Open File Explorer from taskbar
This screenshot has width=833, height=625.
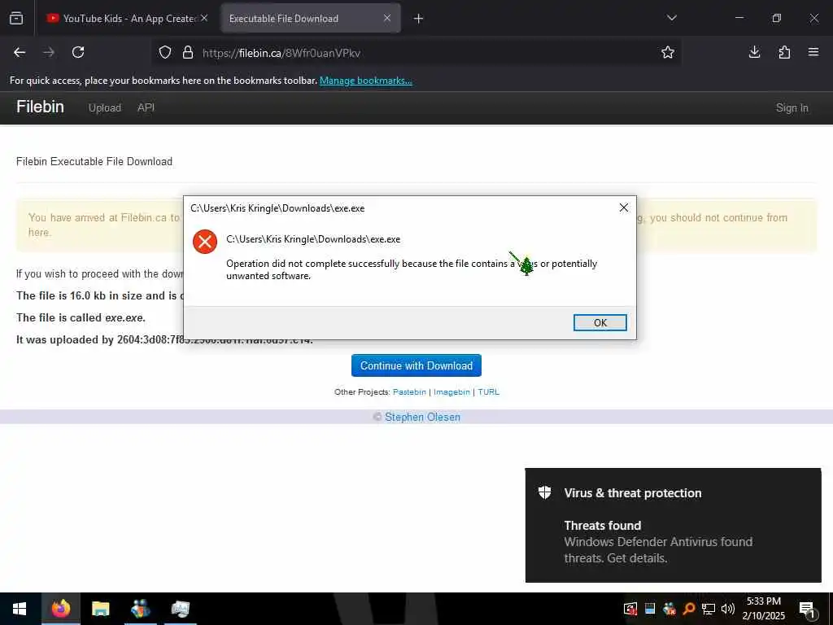(100, 609)
